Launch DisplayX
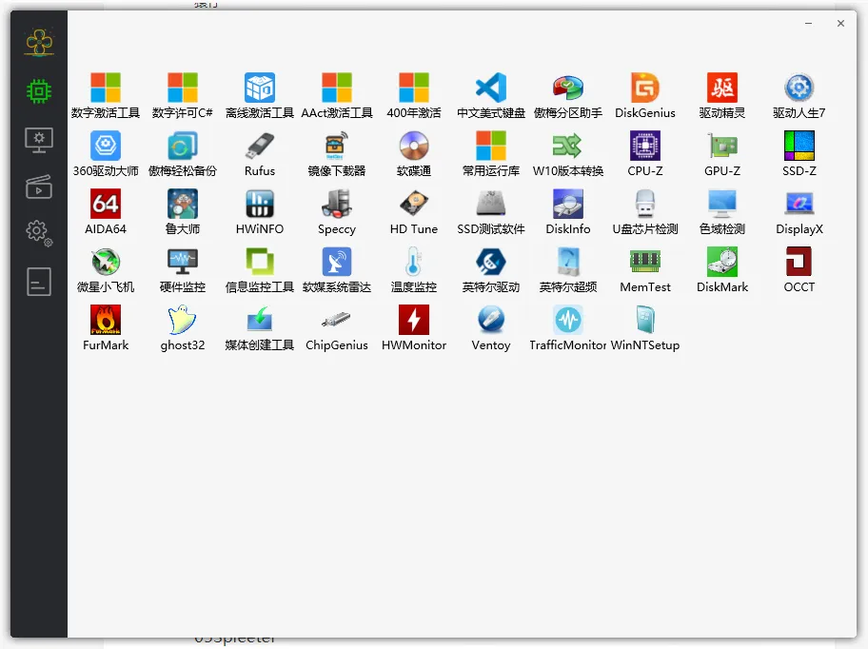 pos(799,204)
